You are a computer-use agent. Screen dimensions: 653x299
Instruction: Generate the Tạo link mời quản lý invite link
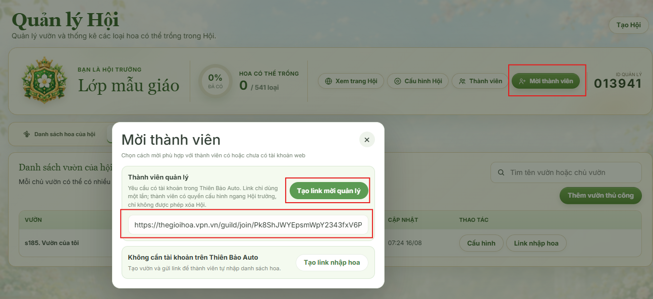point(329,191)
